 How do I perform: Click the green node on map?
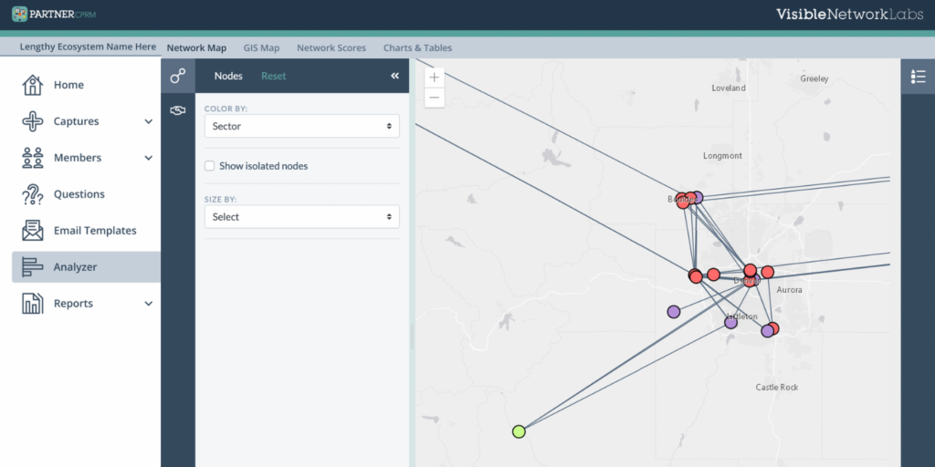pyautogui.click(x=519, y=431)
